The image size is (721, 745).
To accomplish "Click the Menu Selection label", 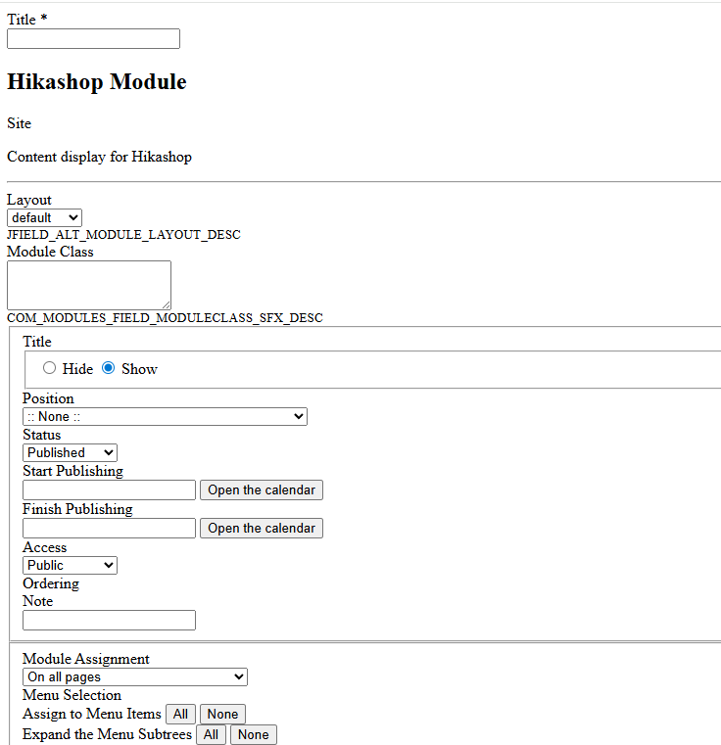I will (72, 695).
